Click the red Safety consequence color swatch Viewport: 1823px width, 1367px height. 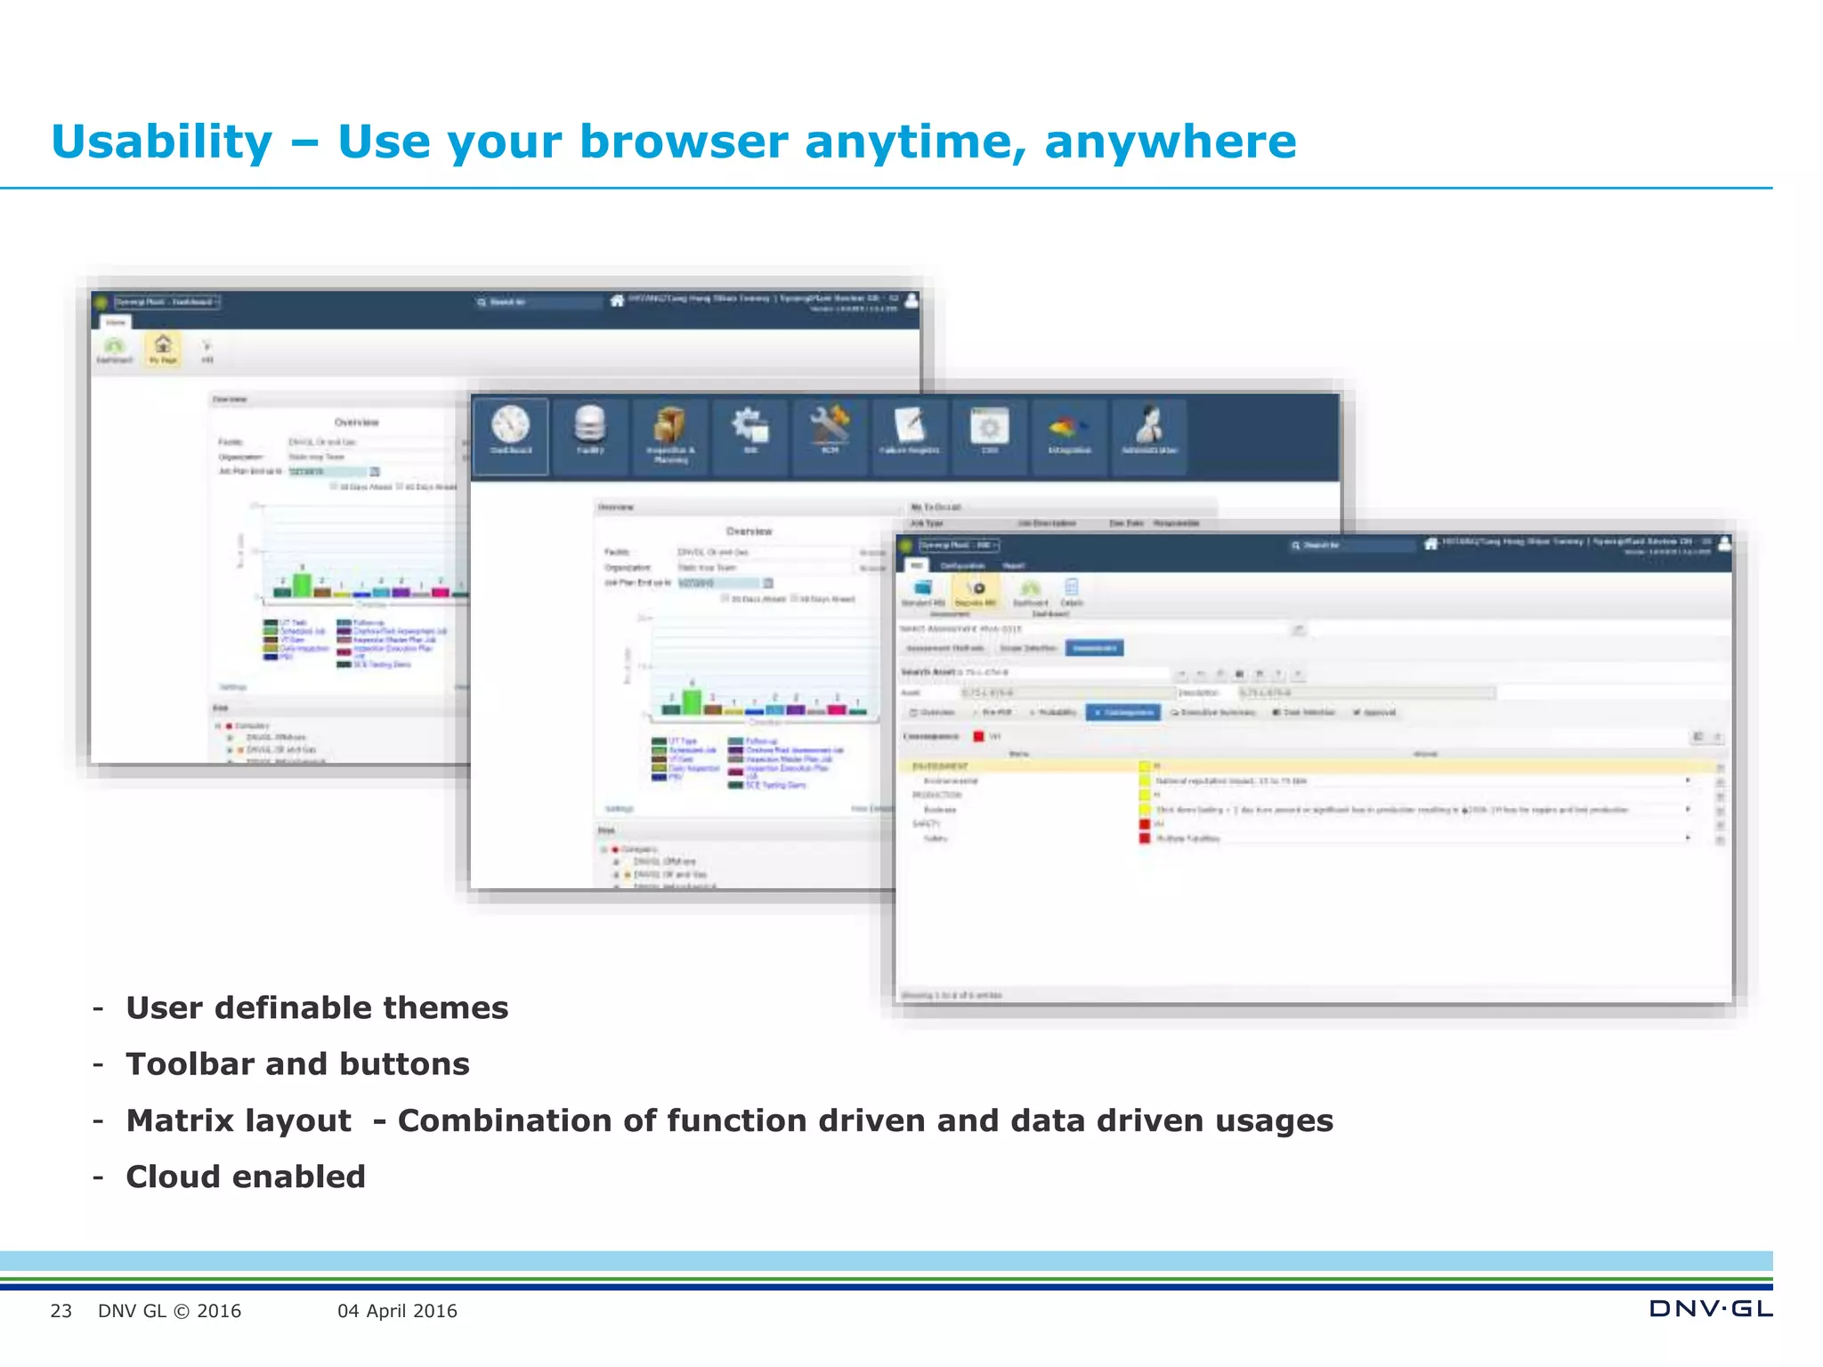1145,824
